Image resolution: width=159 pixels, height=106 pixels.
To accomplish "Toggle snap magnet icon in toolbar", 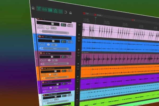I will tap(66, 12).
